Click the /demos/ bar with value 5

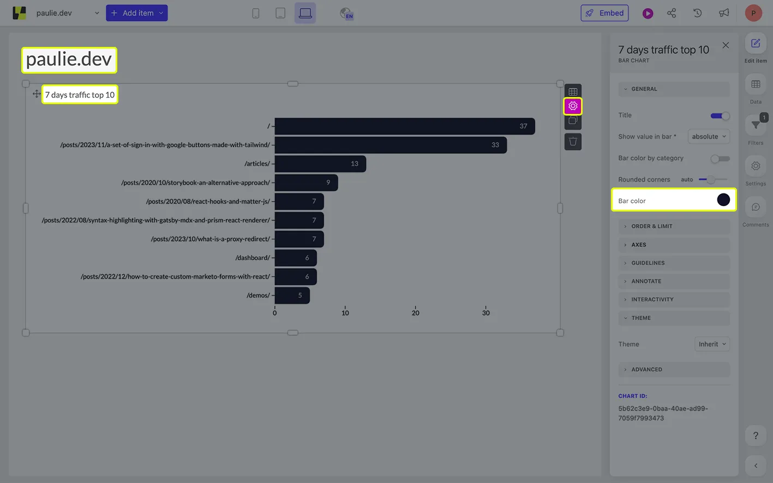pyautogui.click(x=292, y=295)
